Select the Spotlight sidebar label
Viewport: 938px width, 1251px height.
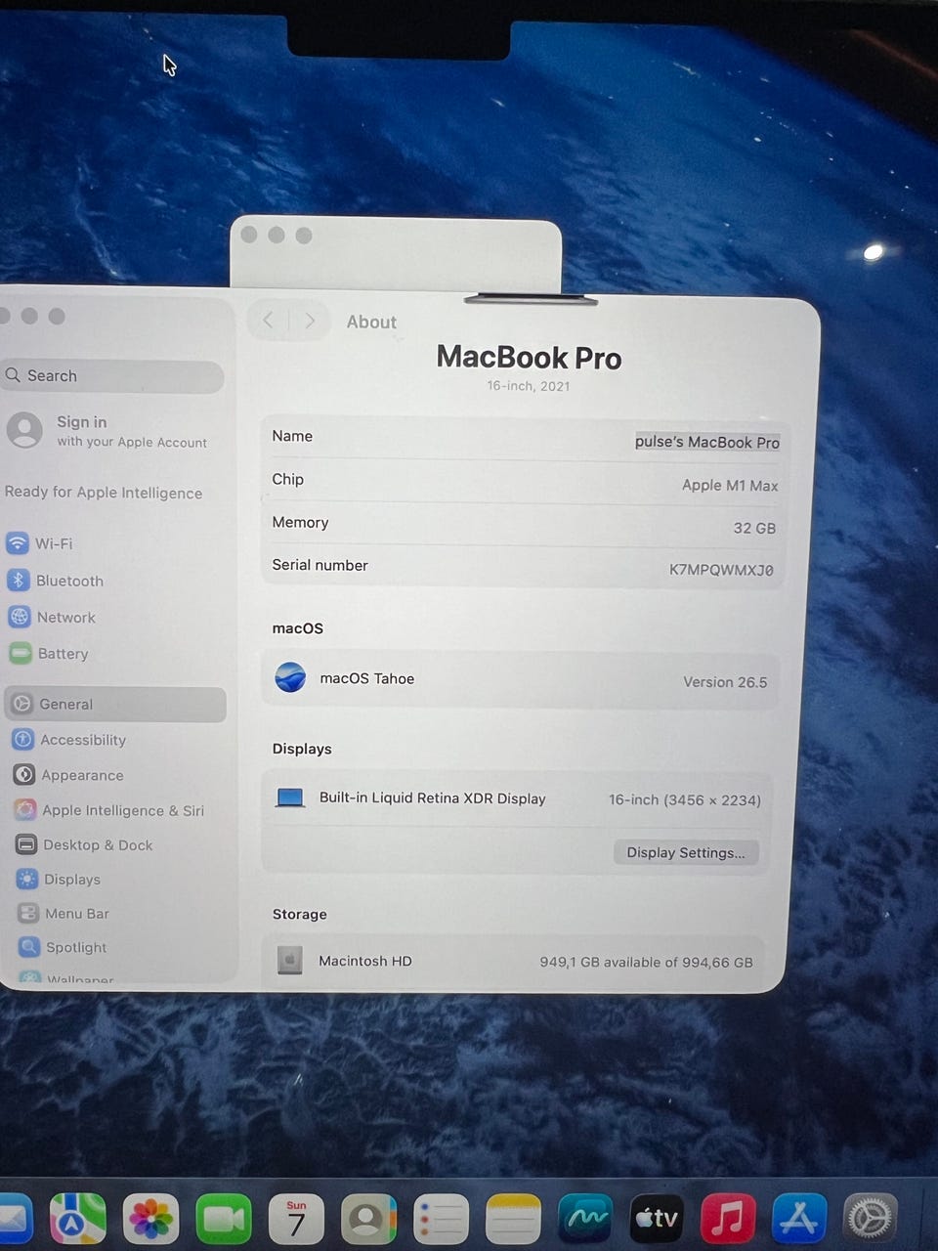click(76, 947)
